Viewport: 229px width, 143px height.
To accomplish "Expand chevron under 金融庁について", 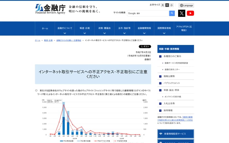I will click(65, 33).
